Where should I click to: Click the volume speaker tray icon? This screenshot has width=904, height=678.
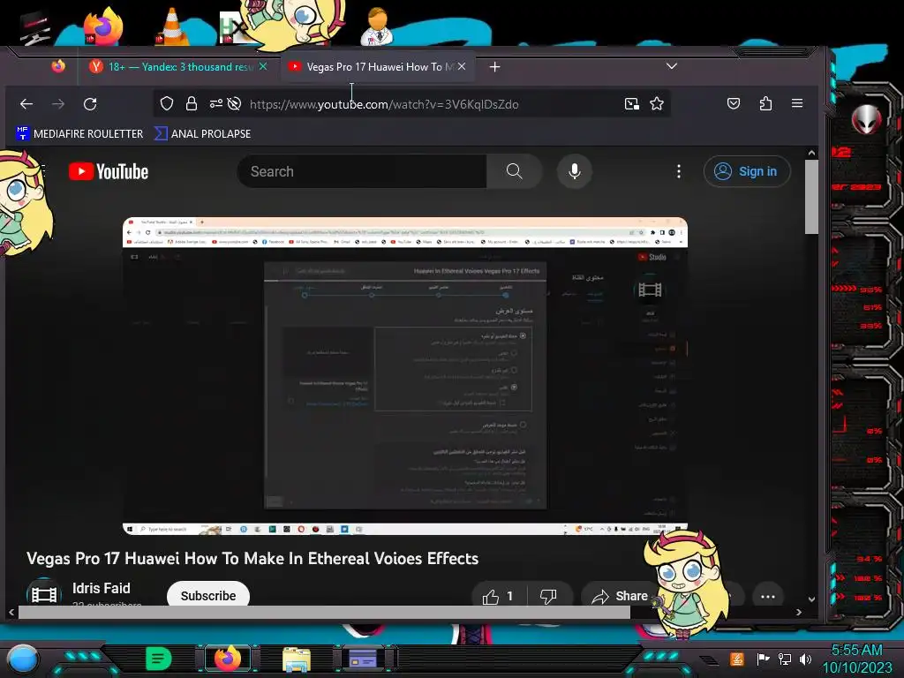(x=806, y=659)
